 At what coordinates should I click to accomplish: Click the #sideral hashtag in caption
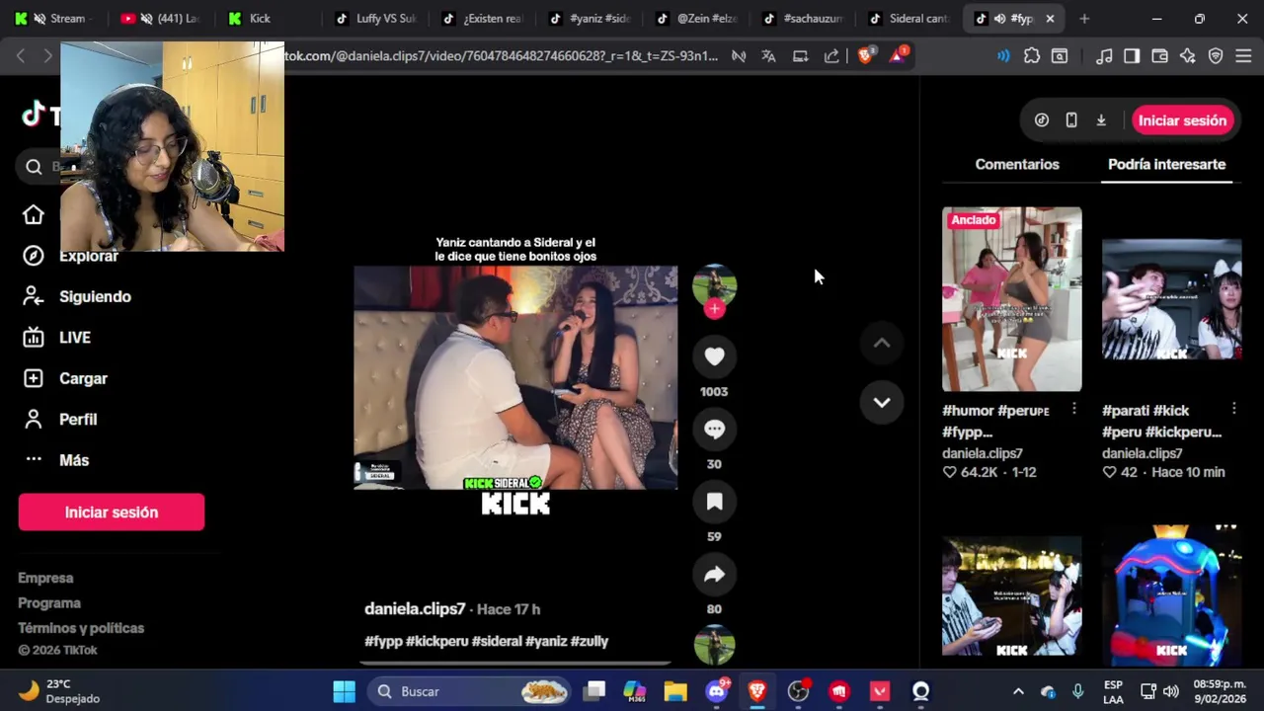(497, 642)
